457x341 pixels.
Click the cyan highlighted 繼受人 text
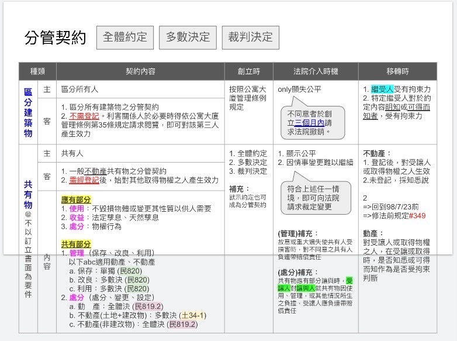point(382,89)
